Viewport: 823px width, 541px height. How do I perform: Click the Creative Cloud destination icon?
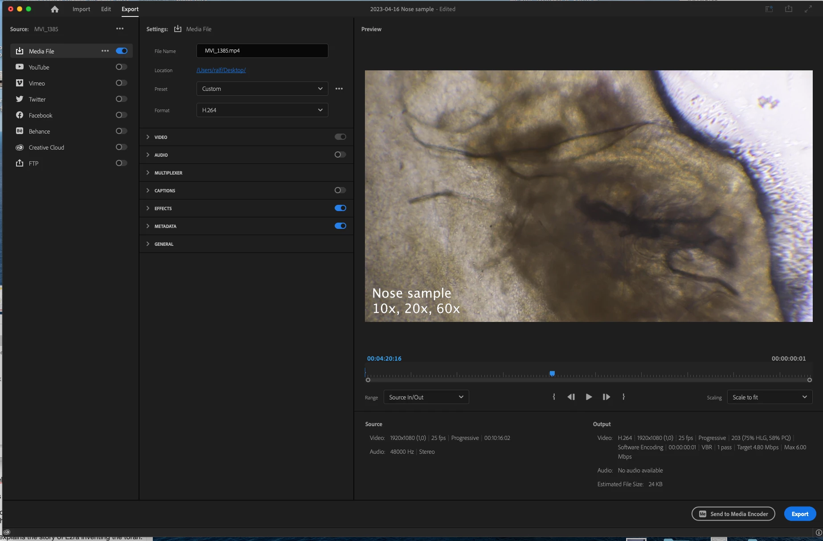(20, 147)
